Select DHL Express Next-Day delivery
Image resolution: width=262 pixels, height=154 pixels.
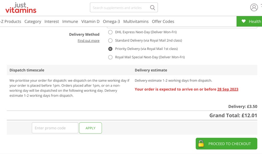(x=110, y=32)
